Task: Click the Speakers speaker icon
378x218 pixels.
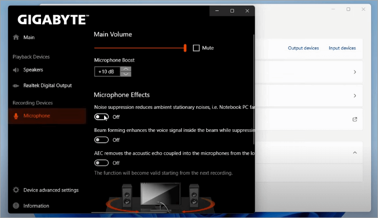Action: point(16,70)
